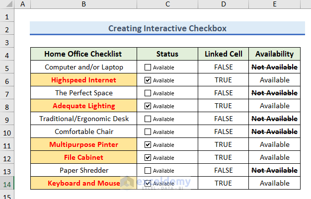Uncheck the Adequate Lighting checkbox
This screenshot has height=199, width=311.
[148, 106]
